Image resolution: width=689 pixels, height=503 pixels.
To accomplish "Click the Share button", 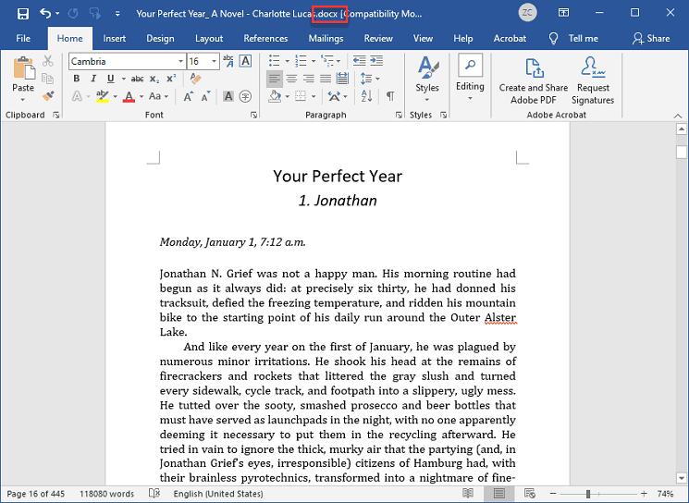I will 651,38.
